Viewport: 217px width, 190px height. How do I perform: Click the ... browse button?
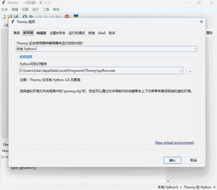(190, 71)
